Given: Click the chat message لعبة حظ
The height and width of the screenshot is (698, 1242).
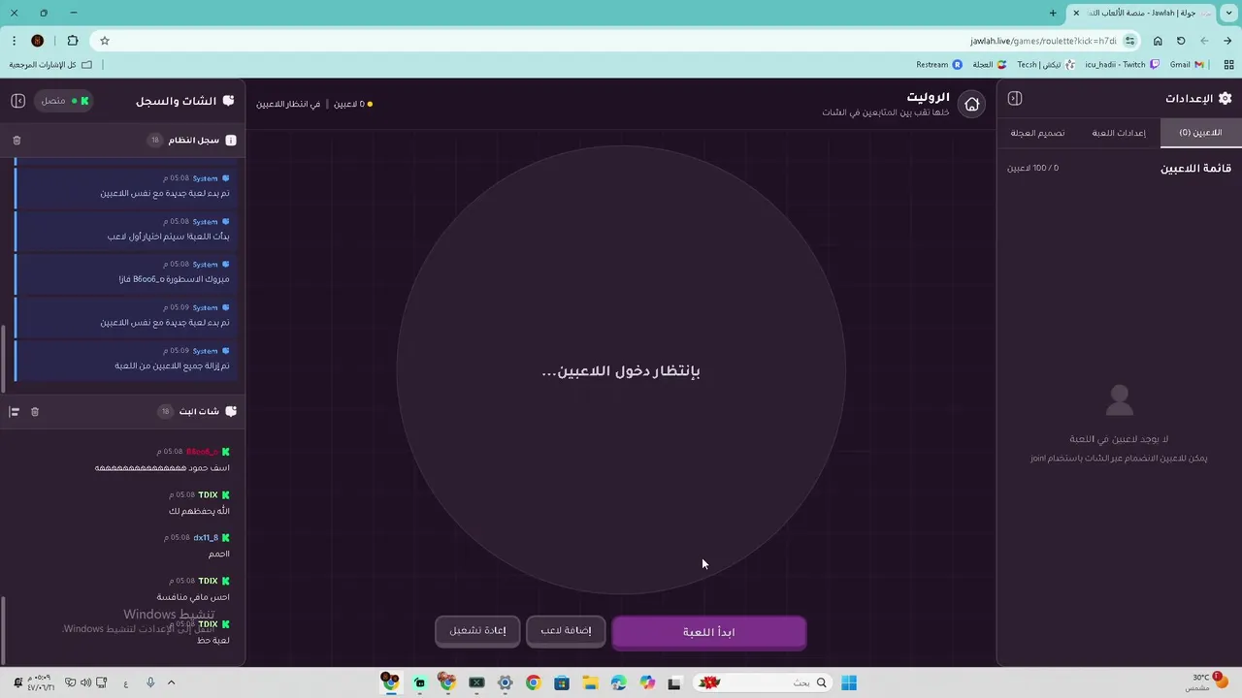Looking at the screenshot, I should tap(213, 640).
